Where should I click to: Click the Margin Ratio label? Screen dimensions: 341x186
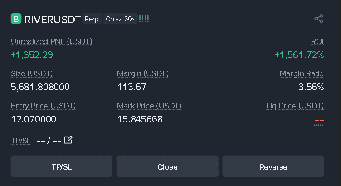pos(302,74)
